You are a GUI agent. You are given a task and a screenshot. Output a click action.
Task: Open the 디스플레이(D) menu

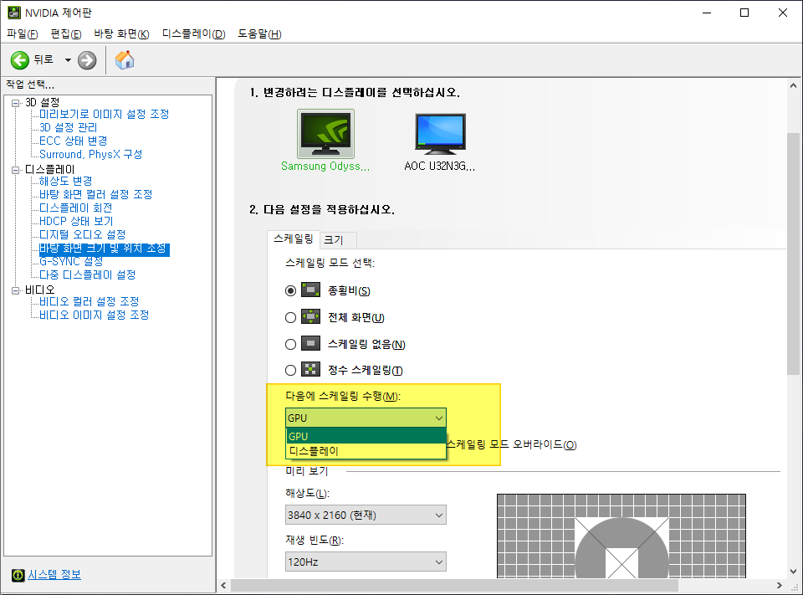193,33
